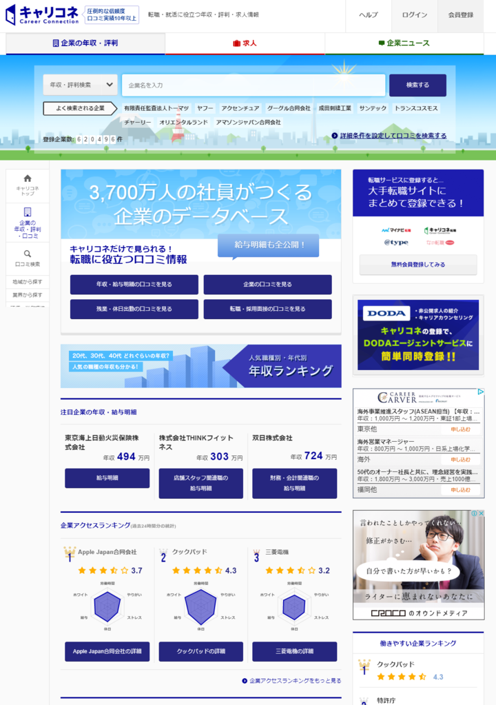Open 地域から探す in sidebar

point(28,282)
